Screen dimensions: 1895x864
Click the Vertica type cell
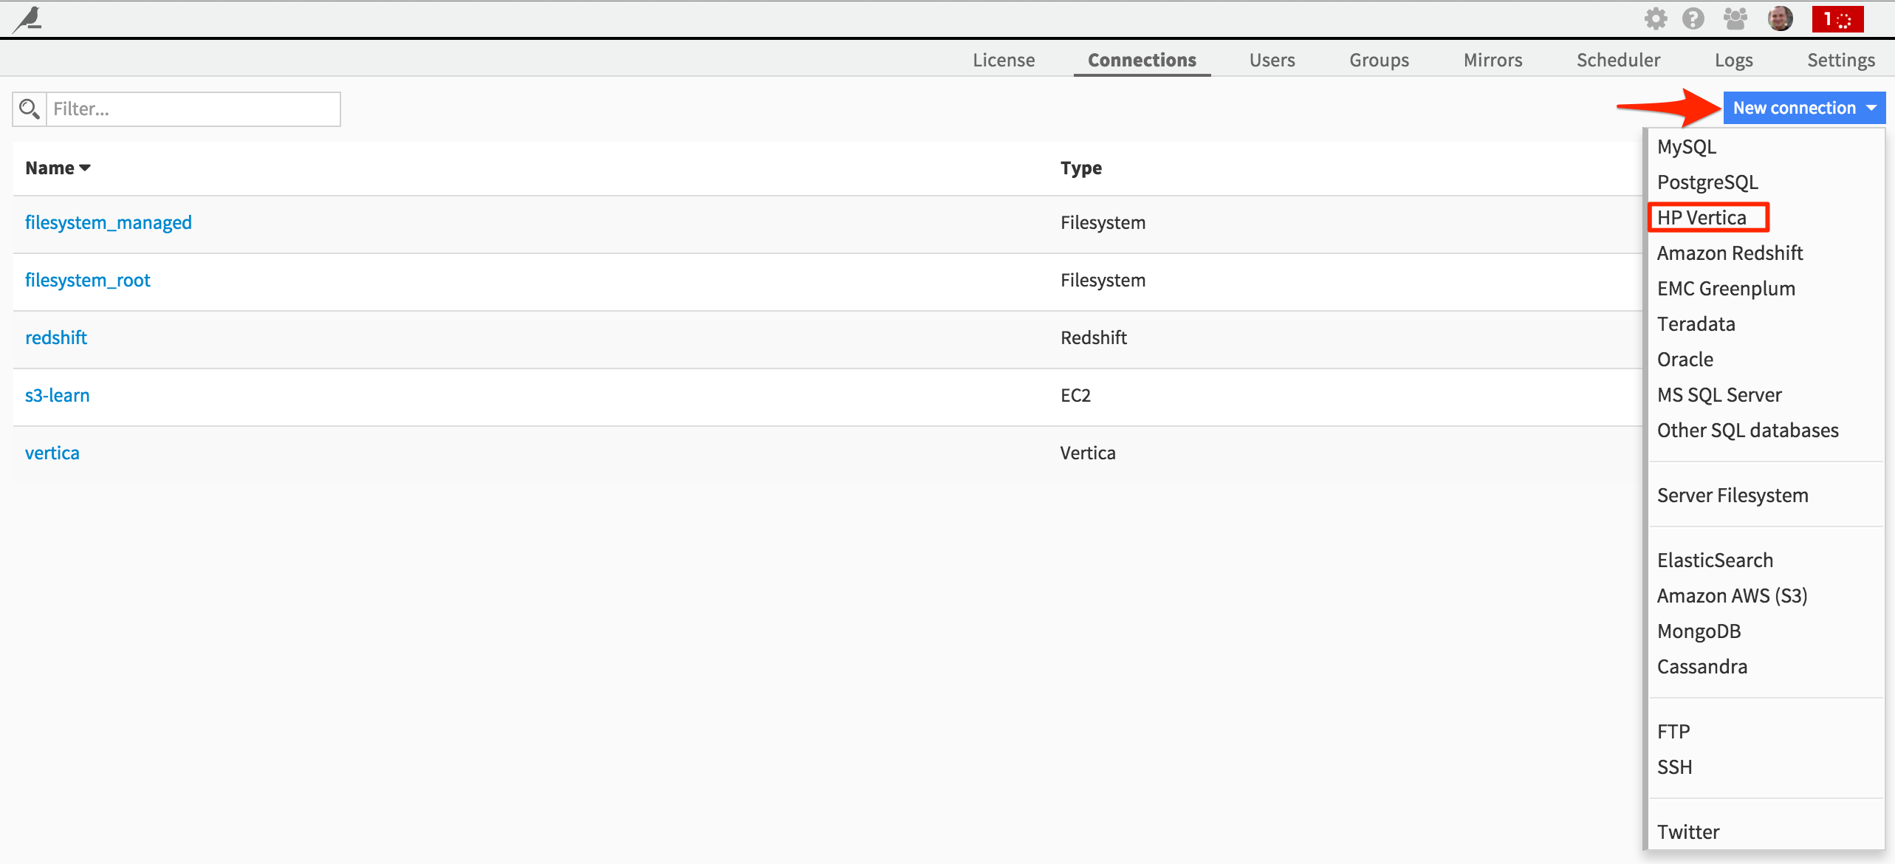(1088, 453)
